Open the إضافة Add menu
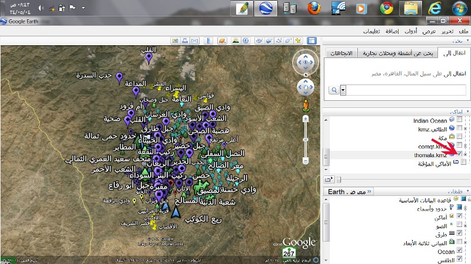471x264 pixels. click(392, 31)
